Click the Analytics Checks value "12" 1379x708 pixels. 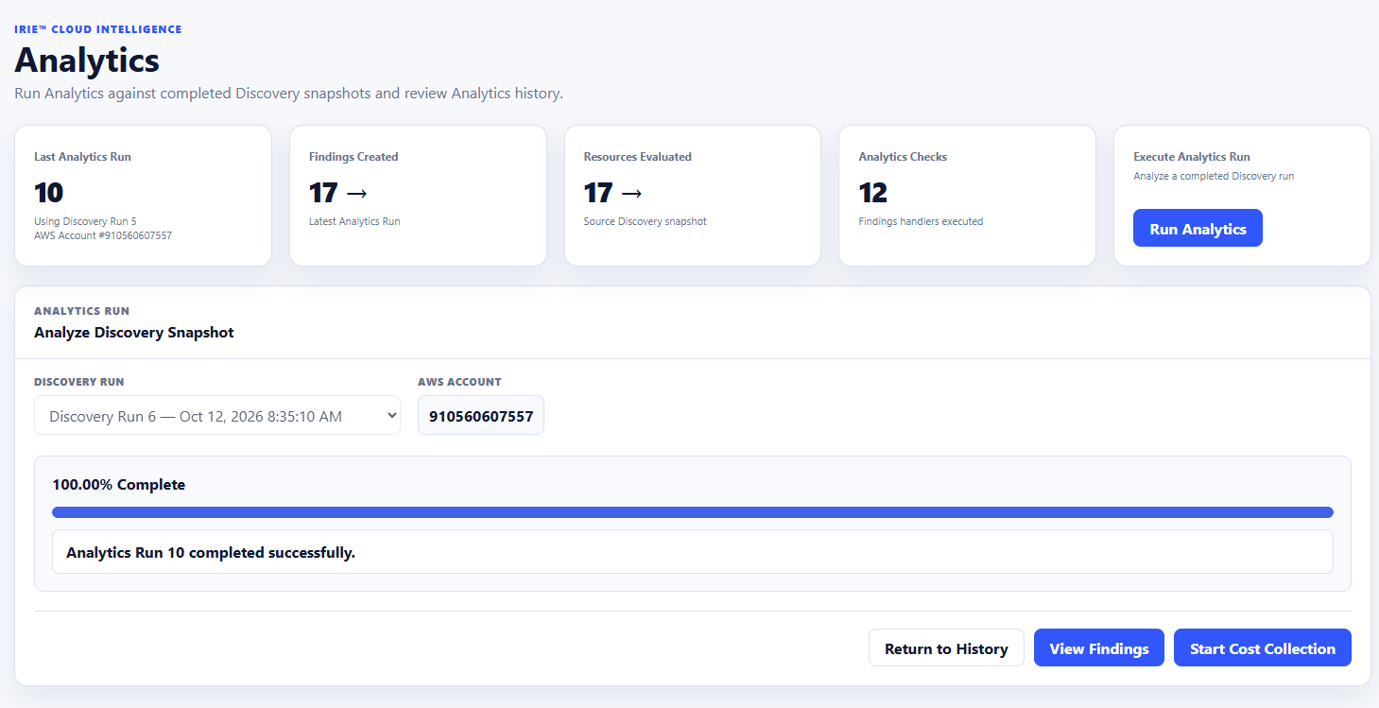pos(872,193)
